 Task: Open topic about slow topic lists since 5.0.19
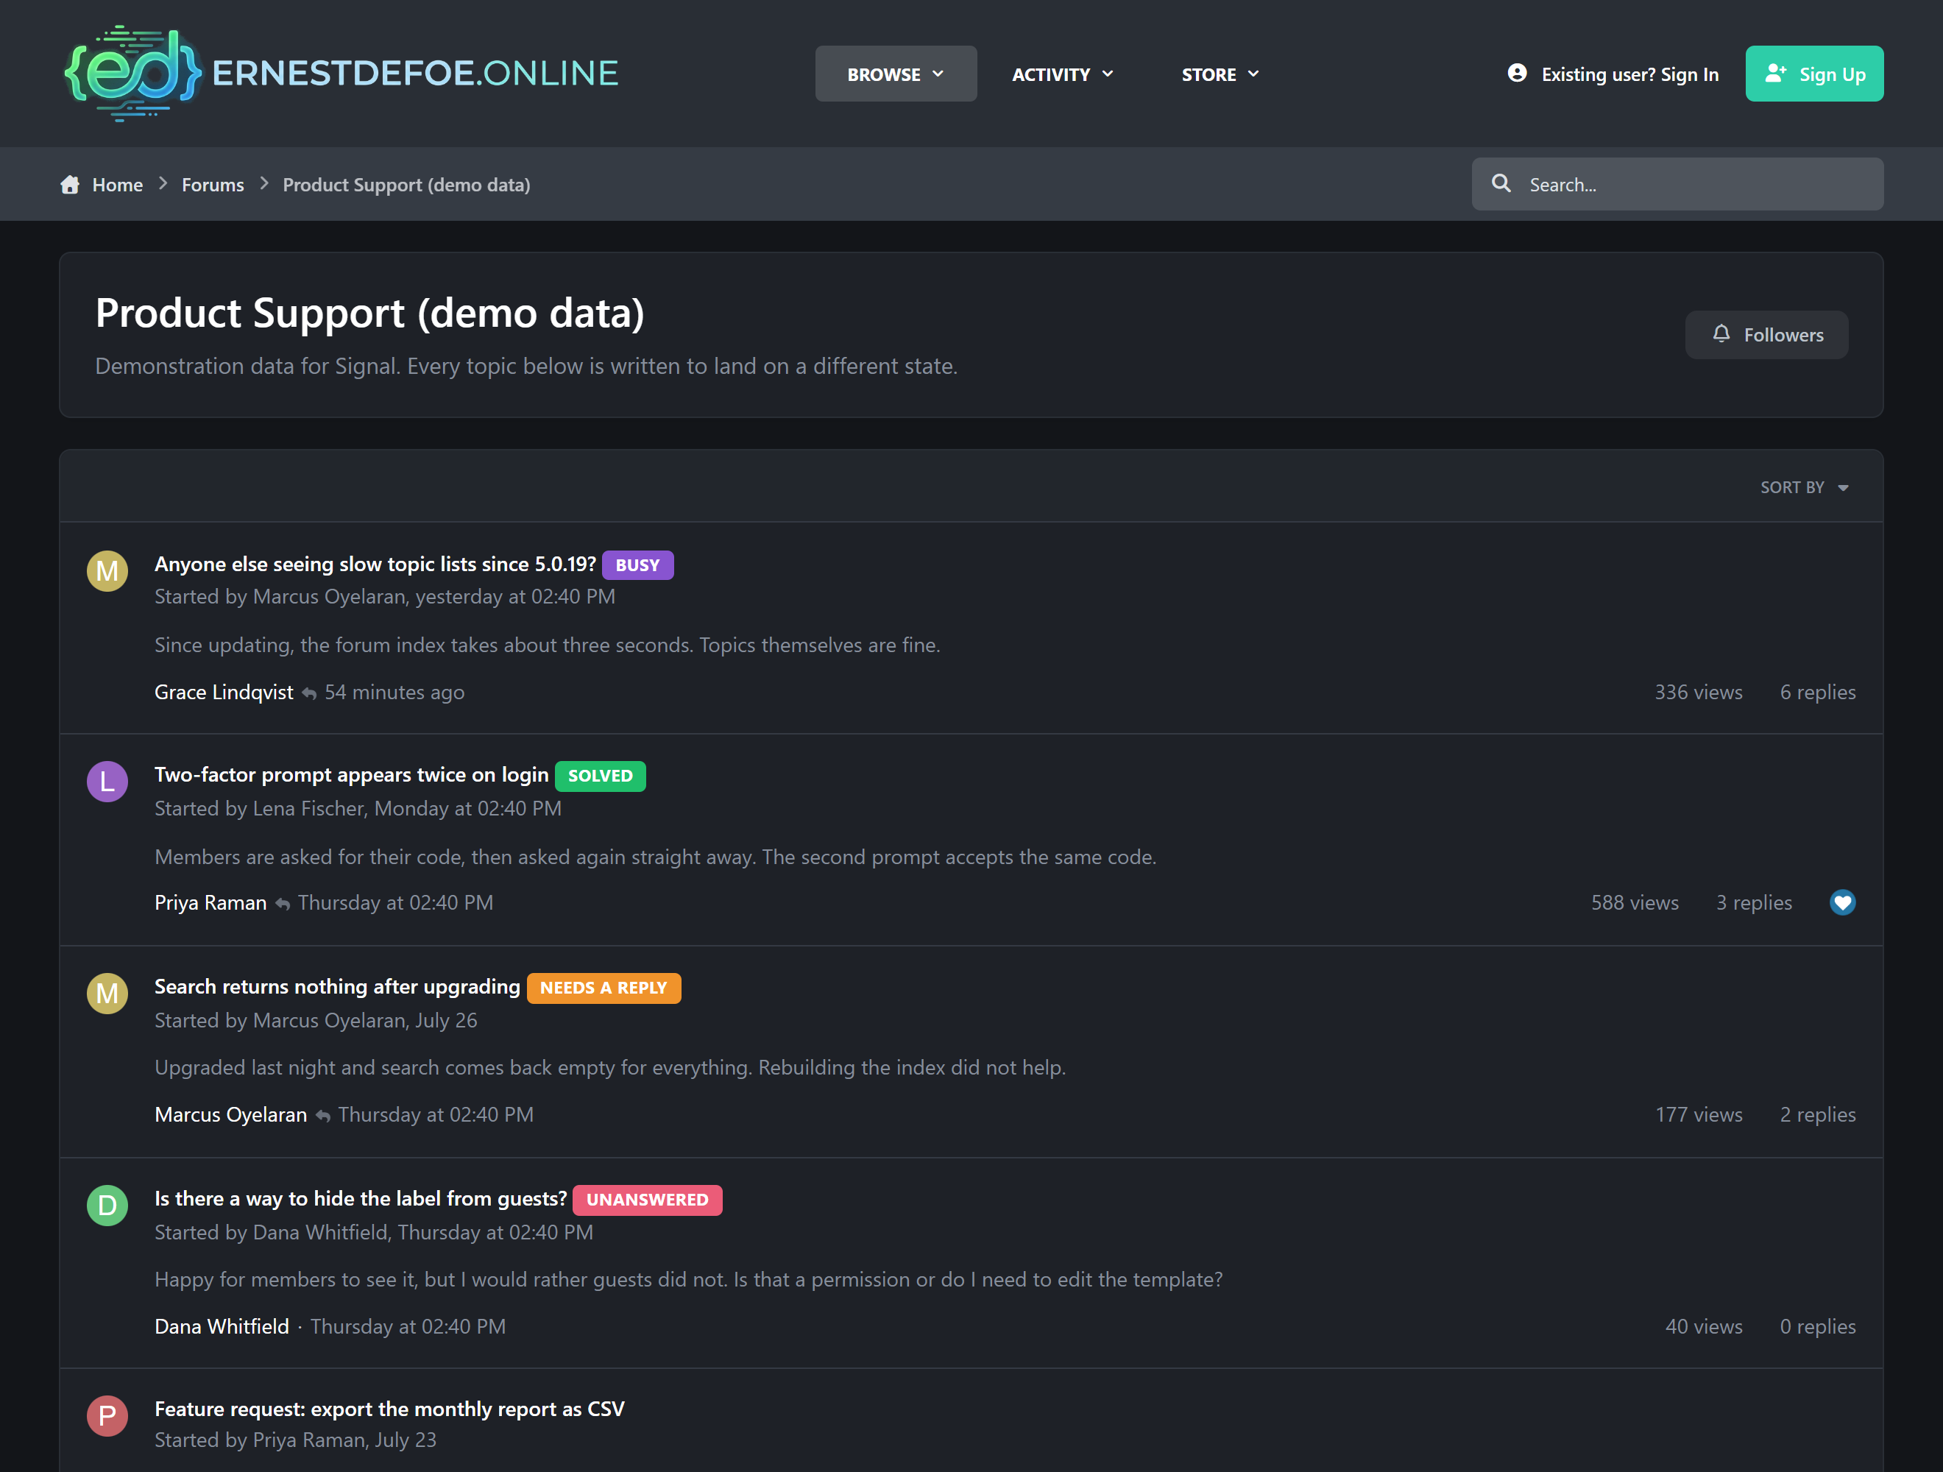tap(375, 564)
